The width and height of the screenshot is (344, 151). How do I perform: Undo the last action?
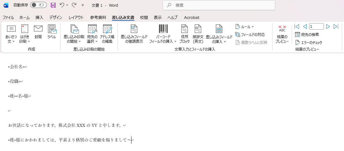[x=62, y=5]
